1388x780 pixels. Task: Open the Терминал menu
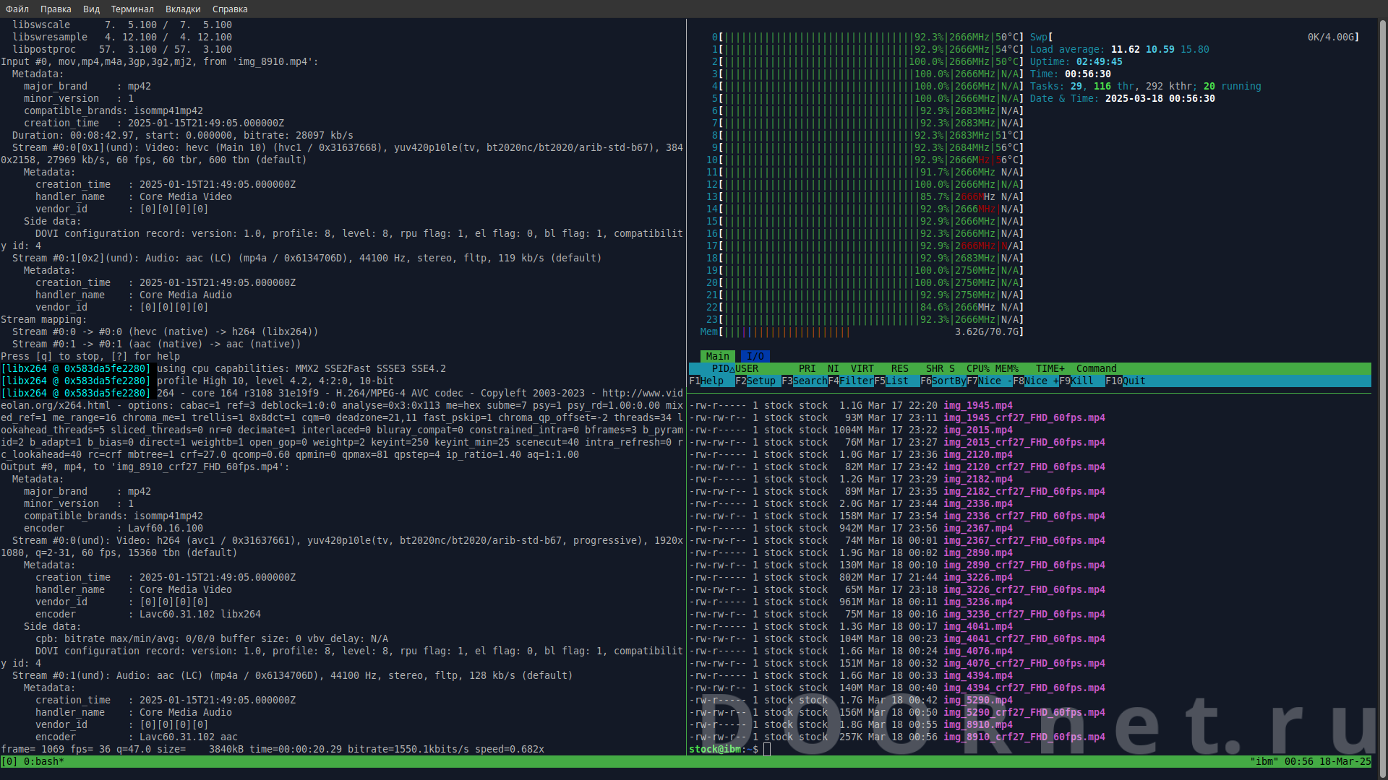pyautogui.click(x=132, y=9)
